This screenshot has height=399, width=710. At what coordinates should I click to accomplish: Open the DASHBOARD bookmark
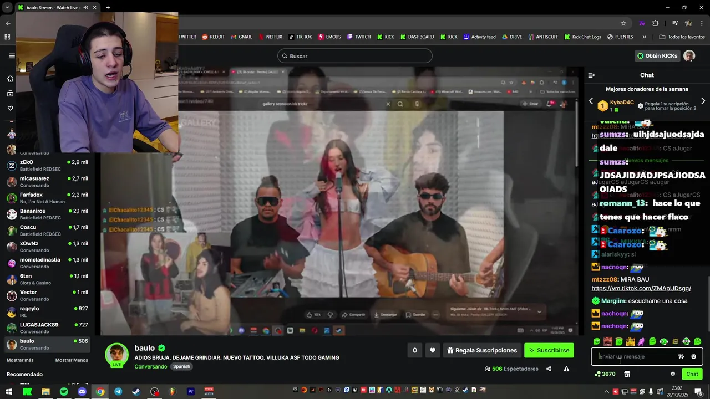[x=417, y=37]
